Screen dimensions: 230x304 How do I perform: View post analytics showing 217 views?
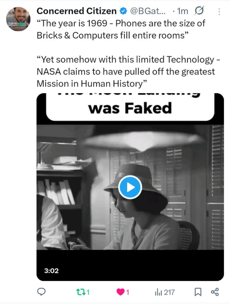point(165,292)
